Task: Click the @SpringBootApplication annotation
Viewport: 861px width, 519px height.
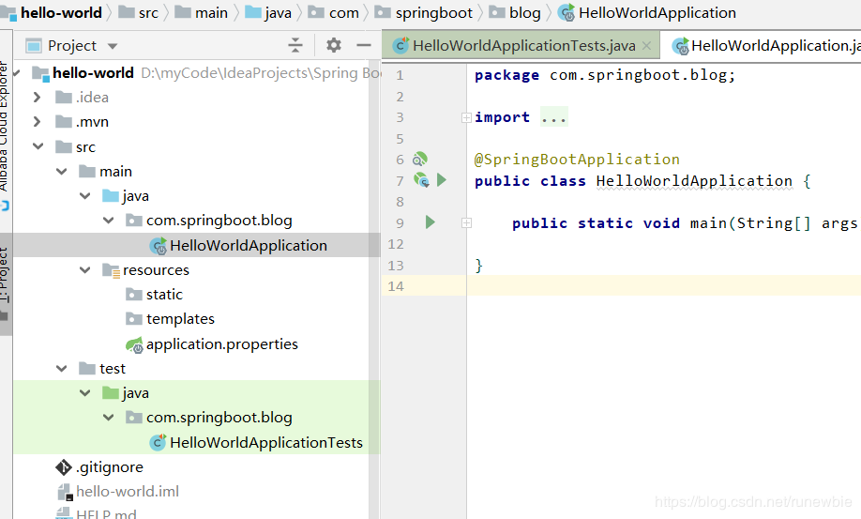Action: [x=577, y=160]
